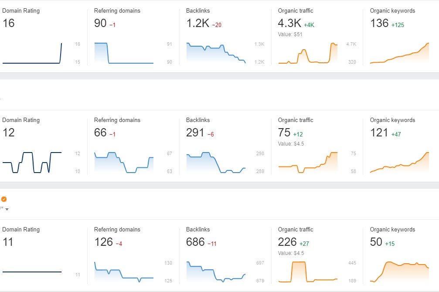Click the Referring domains count 66
439x292 pixels.
click(x=100, y=133)
